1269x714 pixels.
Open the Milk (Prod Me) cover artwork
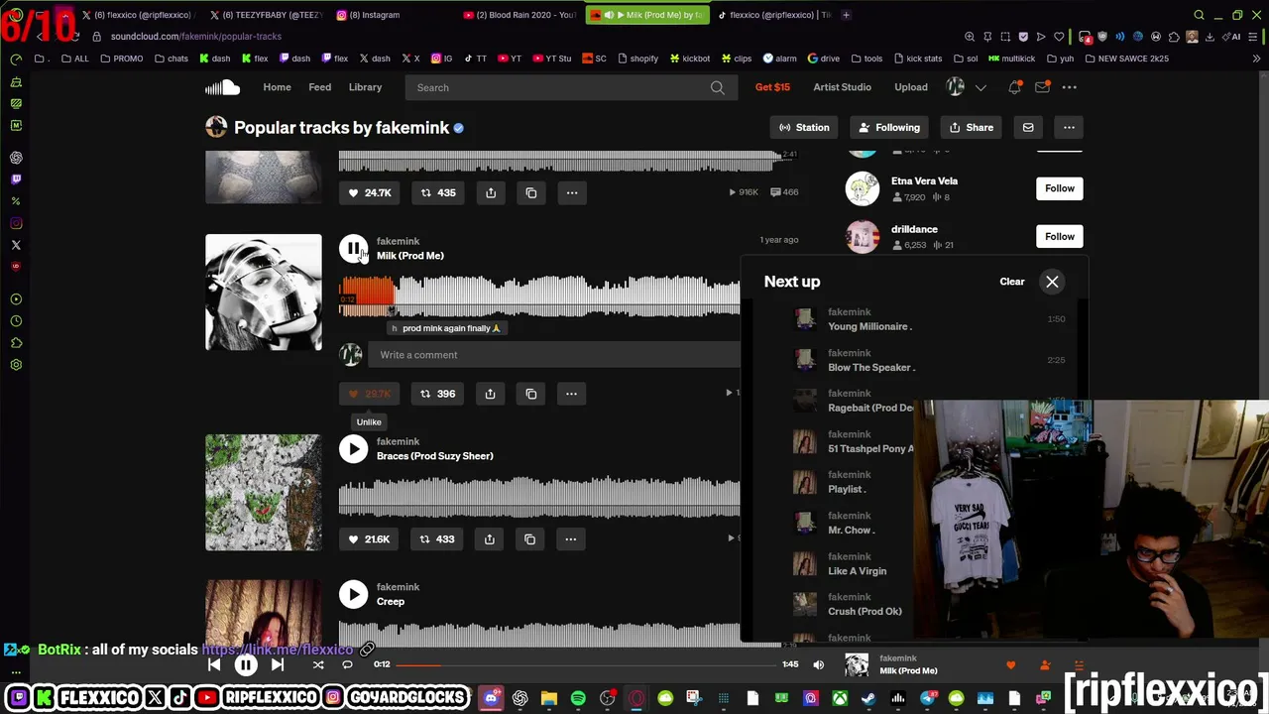coord(264,293)
